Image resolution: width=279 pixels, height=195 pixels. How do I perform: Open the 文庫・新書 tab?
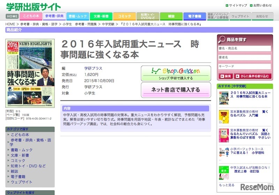(x=101, y=16)
